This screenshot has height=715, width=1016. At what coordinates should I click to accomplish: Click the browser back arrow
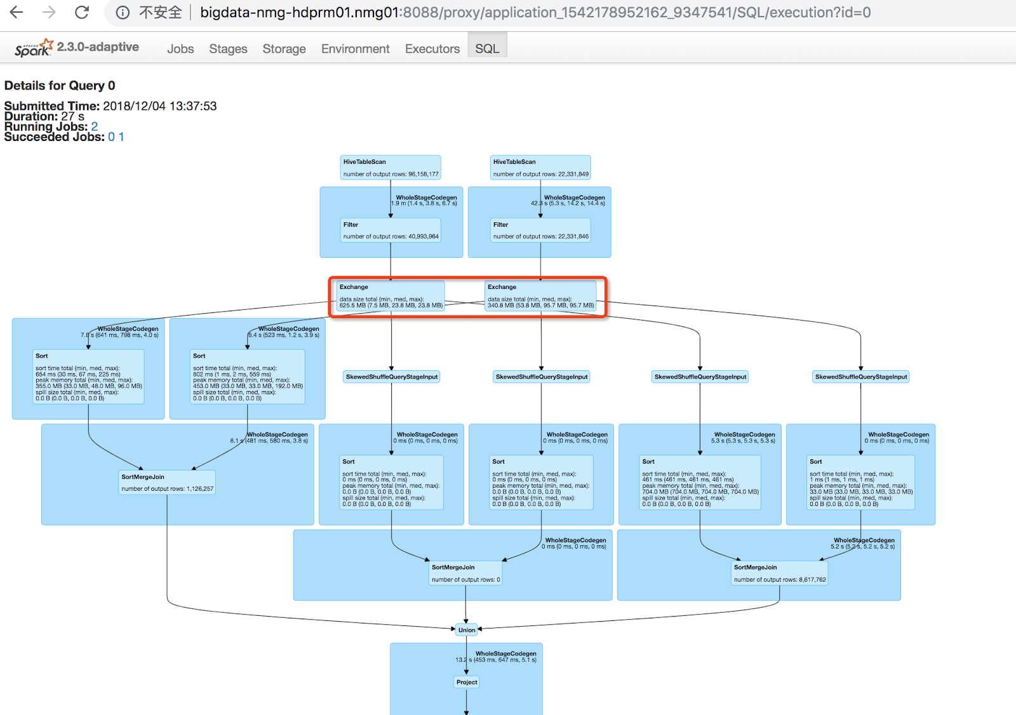[x=17, y=12]
